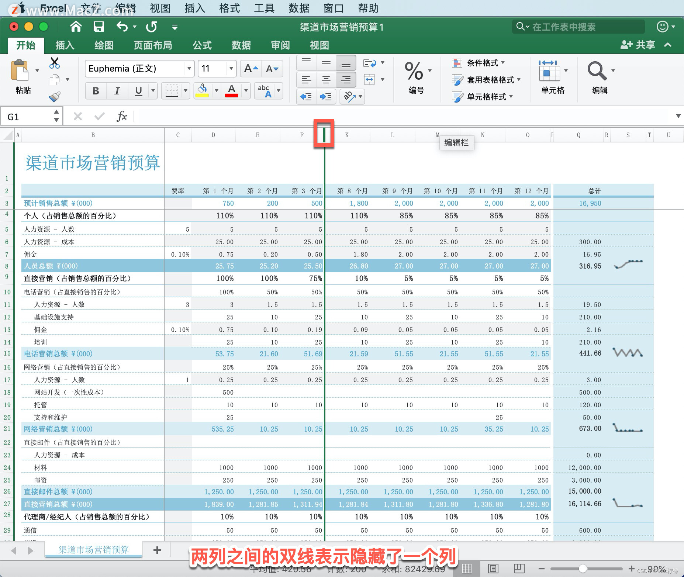
Task: Collapse the ribbon with chevron button
Action: [668, 45]
